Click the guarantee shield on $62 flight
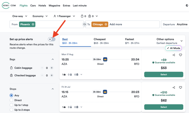 (153, 95)
